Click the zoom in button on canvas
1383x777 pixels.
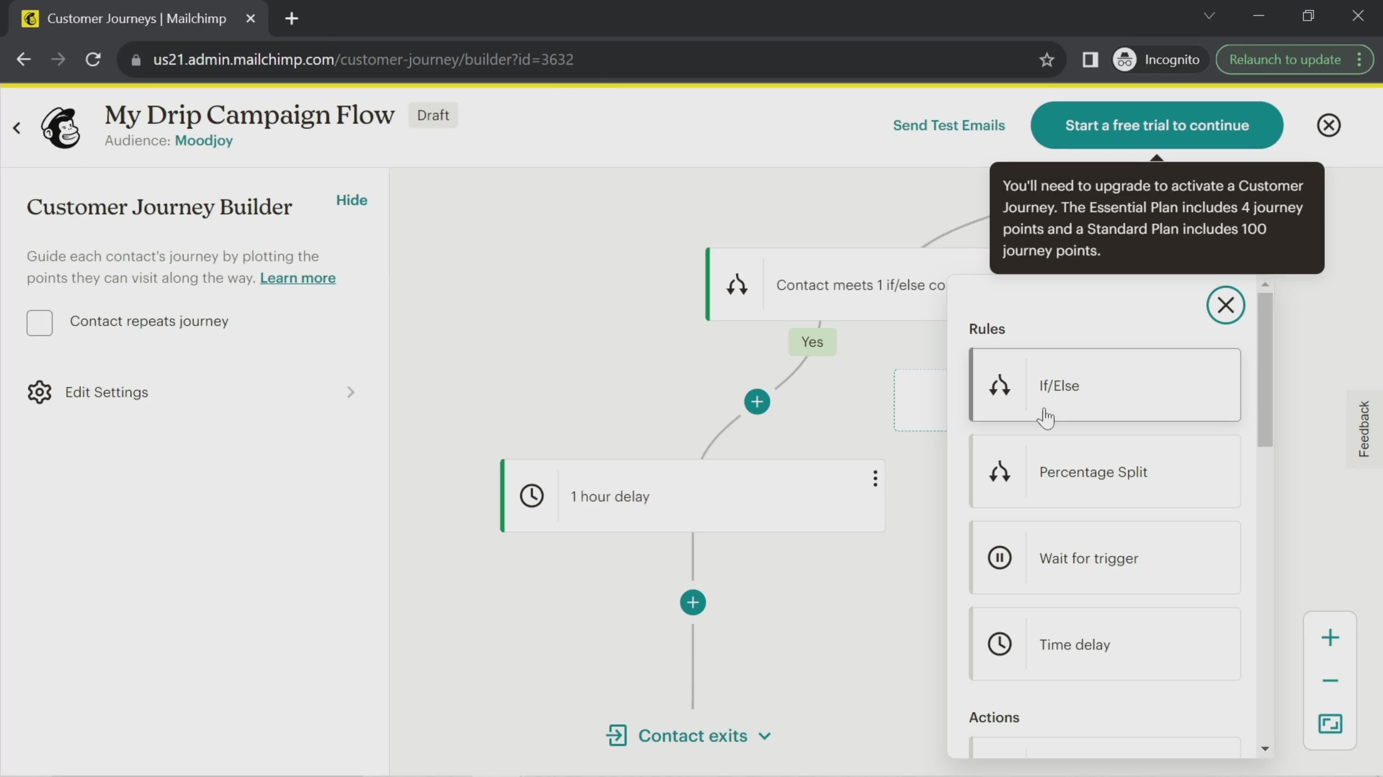point(1330,637)
